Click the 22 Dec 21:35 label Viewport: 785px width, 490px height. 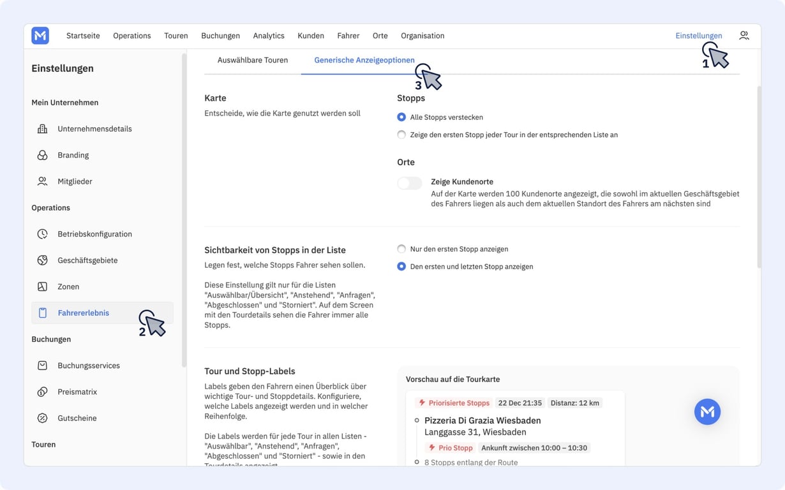coord(520,403)
